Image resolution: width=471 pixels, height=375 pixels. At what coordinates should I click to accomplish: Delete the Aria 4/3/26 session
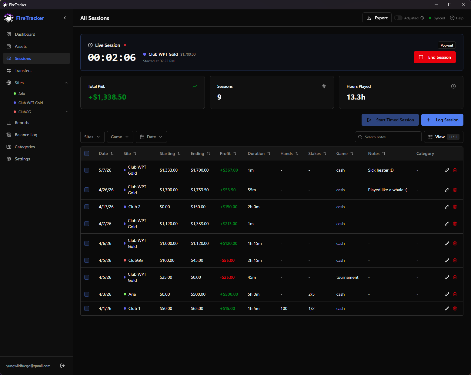pyautogui.click(x=455, y=294)
